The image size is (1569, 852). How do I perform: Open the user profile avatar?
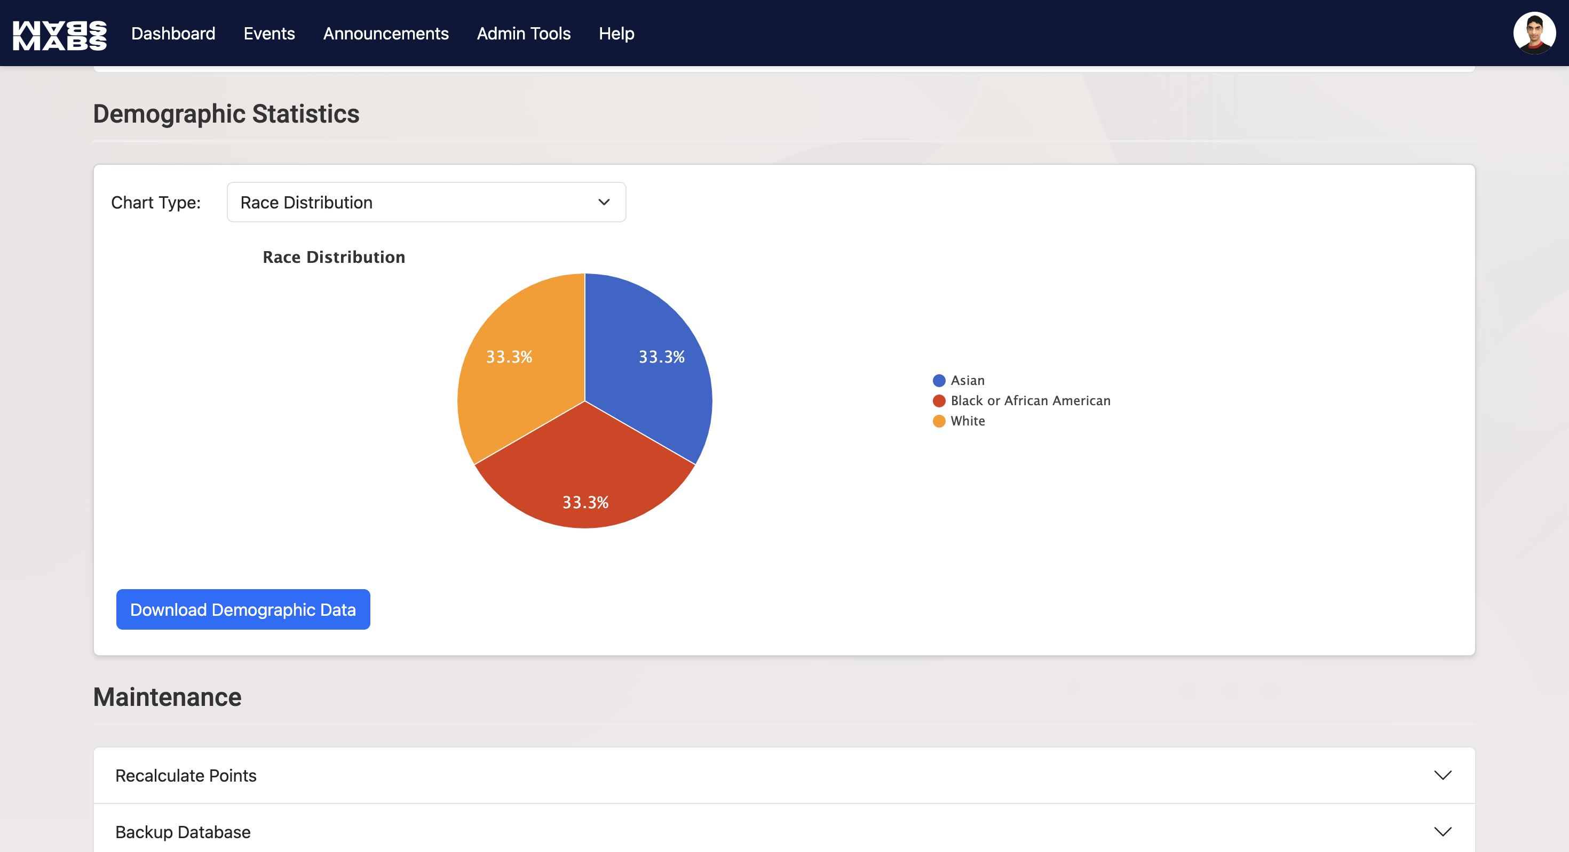pos(1533,34)
